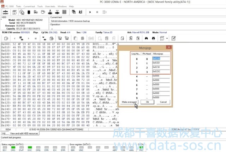Click the hash go-to-address icon

[21, 38]
